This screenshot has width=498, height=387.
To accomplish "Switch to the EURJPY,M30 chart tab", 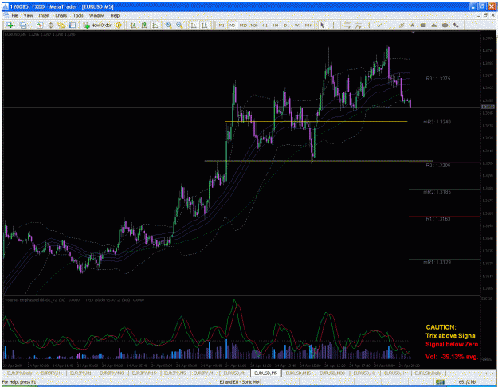I will pyautogui.click(x=112, y=373).
